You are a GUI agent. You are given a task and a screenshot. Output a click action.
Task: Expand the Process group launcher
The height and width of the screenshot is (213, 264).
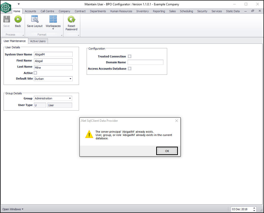(x=23, y=35)
